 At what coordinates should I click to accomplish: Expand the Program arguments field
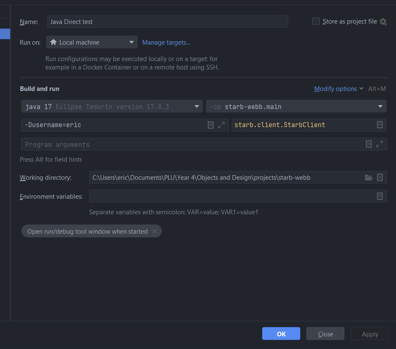(380, 144)
